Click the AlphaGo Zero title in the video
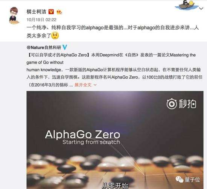This screenshot has height=189, width=207. pyautogui.click(x=82, y=134)
